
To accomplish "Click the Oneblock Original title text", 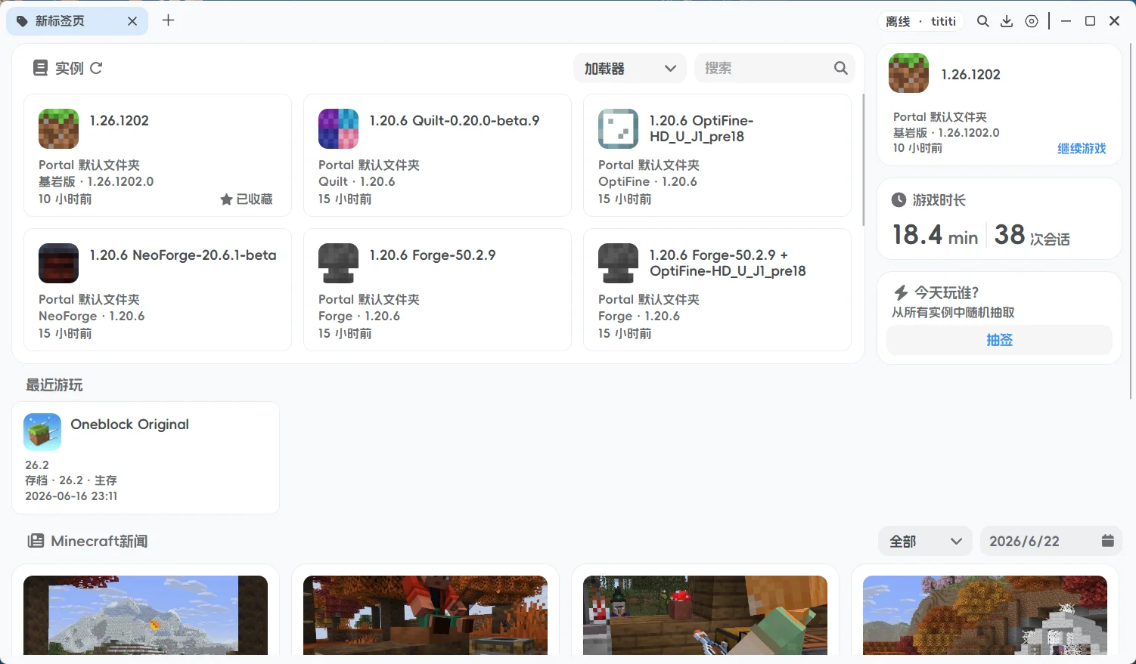I will coord(130,425).
